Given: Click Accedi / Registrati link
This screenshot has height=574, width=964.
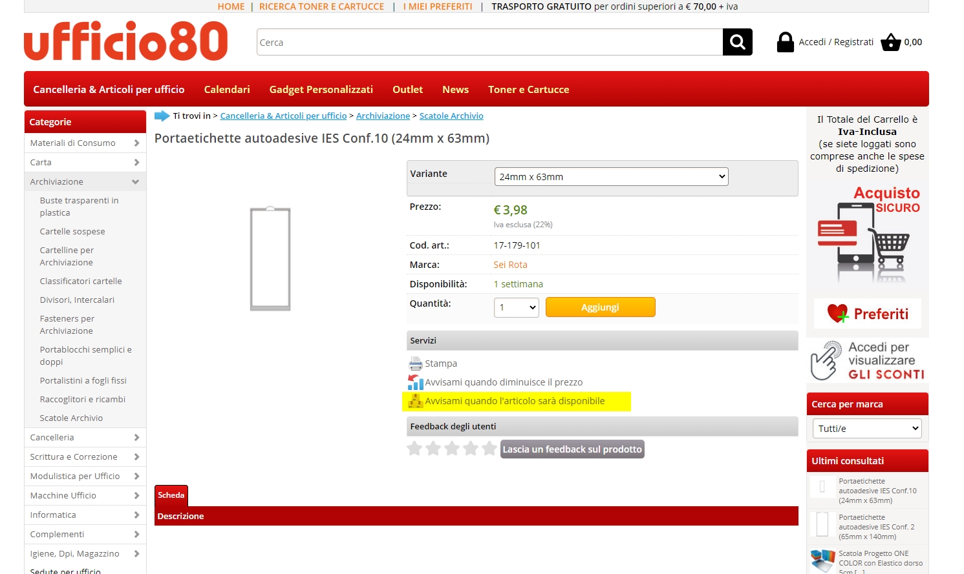Looking at the screenshot, I should pyautogui.click(x=836, y=42).
